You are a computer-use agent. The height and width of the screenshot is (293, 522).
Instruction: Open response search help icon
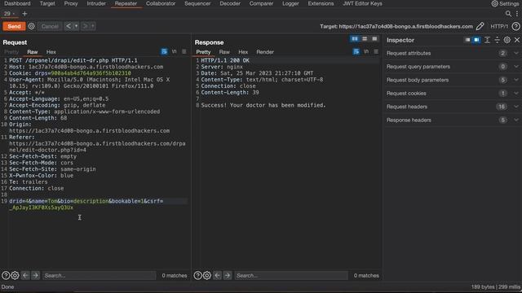[x=197, y=275]
